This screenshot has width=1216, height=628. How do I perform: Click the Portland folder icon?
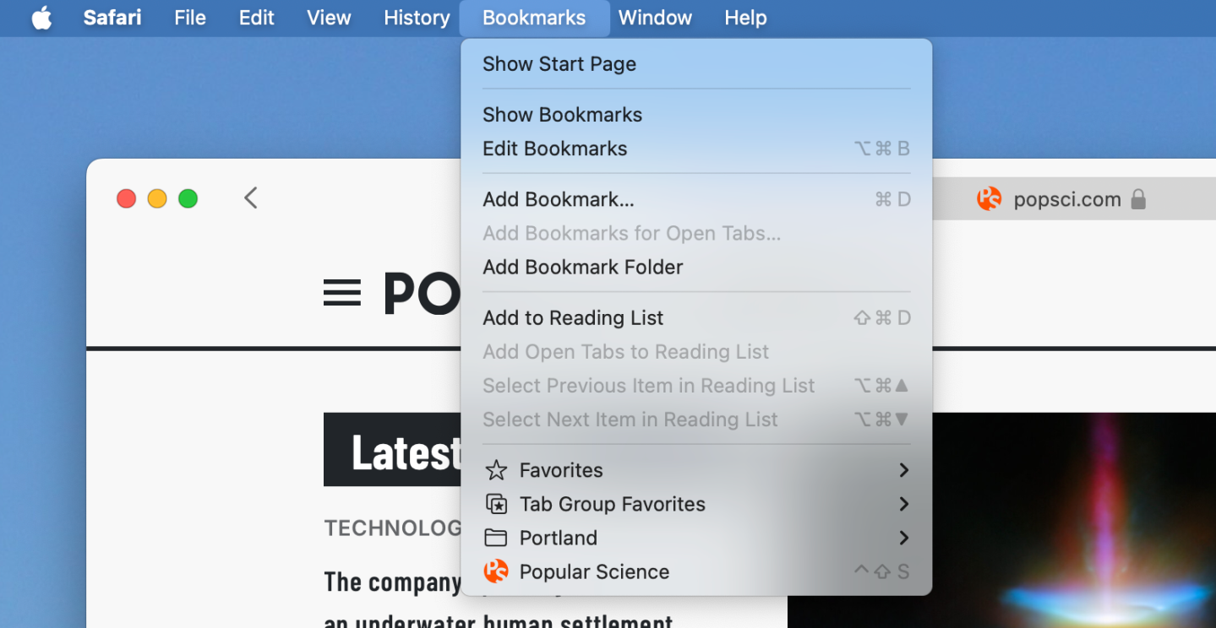tap(496, 538)
